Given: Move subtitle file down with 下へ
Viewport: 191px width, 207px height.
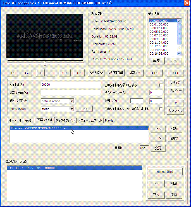Looking at the screenshot, I should coord(158,138).
